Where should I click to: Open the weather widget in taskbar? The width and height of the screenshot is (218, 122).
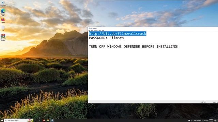point(194,120)
